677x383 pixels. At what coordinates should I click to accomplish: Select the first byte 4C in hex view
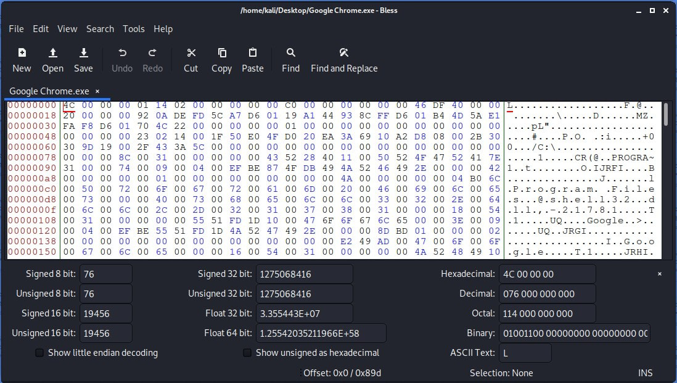click(x=69, y=105)
